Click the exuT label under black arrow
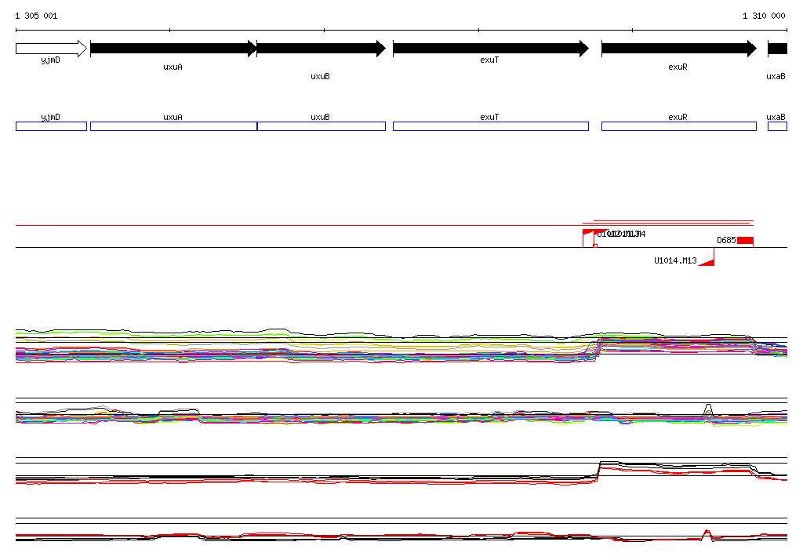 [489, 60]
